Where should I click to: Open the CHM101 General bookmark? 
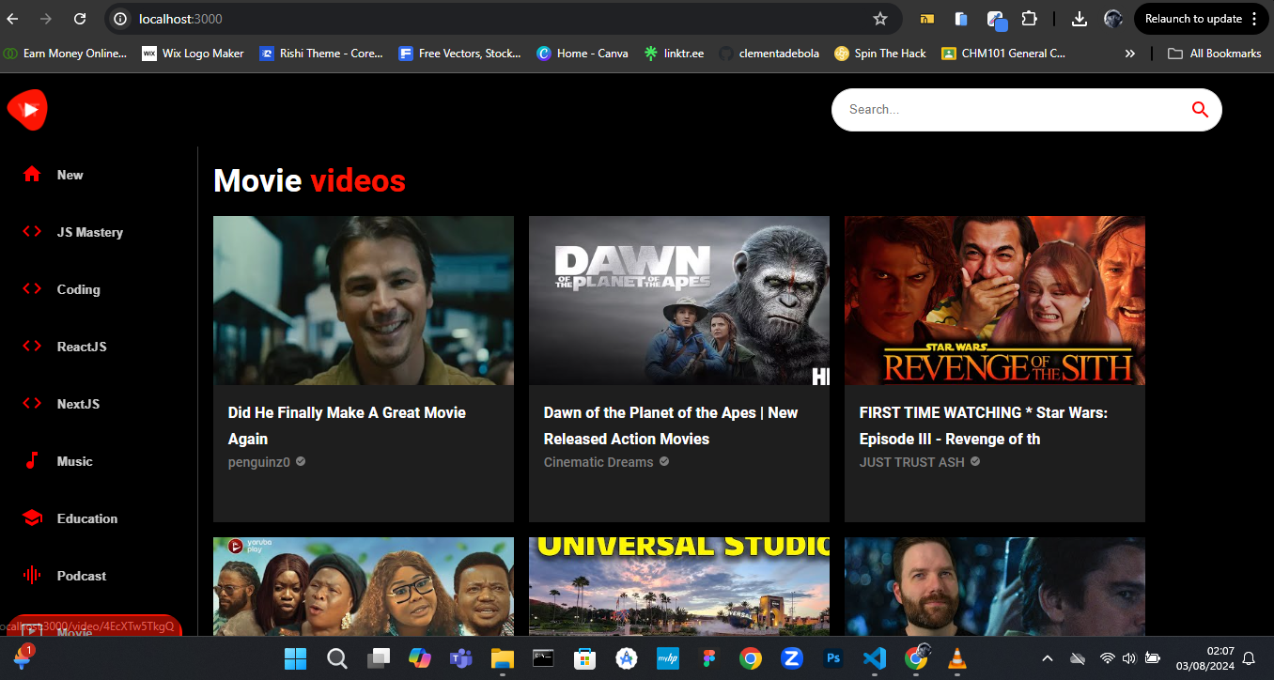(1003, 54)
